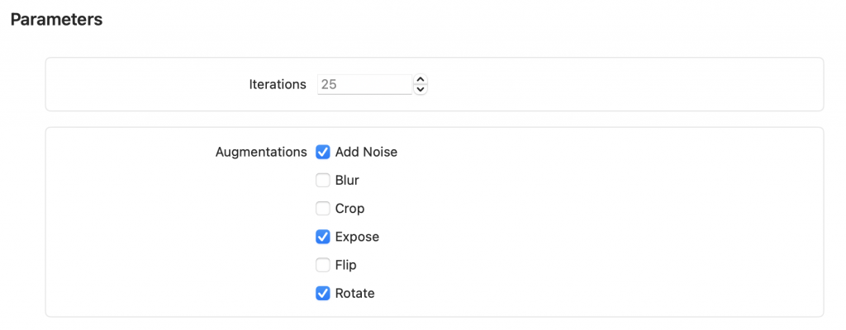The width and height of the screenshot is (846, 330).
Task: Uncheck the Add Noise checkbox
Action: click(323, 152)
